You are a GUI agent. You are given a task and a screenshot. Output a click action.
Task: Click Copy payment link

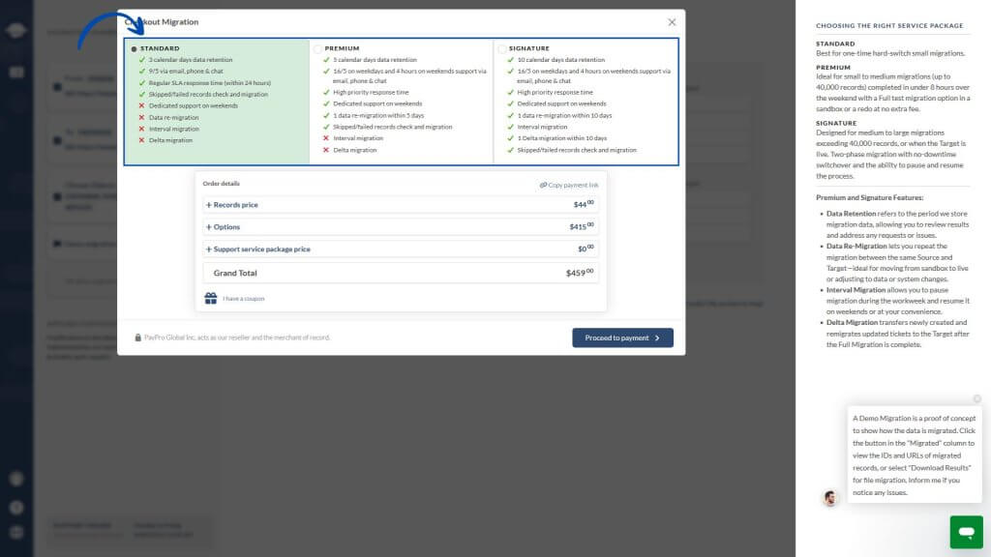[573, 185]
